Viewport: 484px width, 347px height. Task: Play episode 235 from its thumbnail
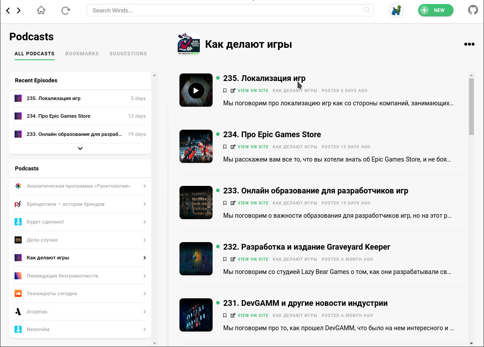(x=196, y=90)
